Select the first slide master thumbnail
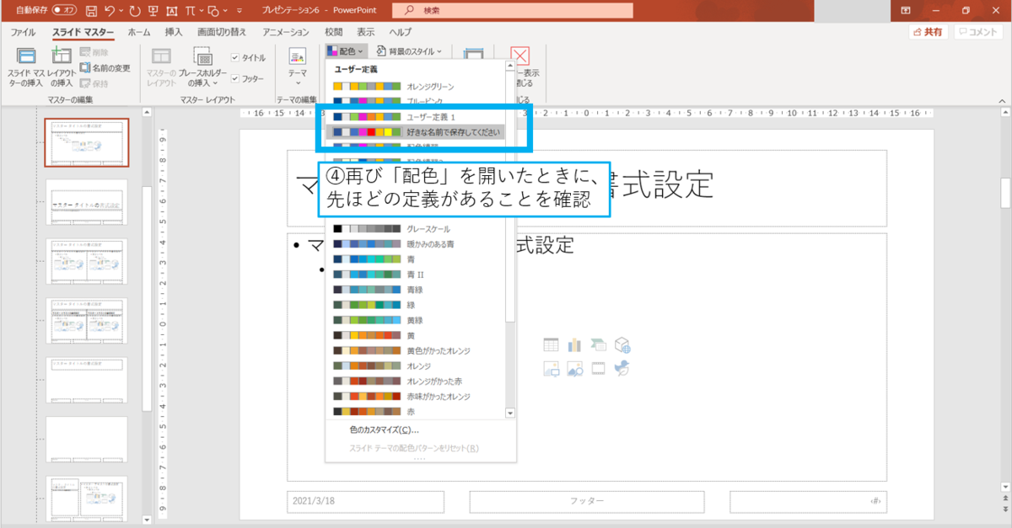1012x528 pixels. [87, 142]
